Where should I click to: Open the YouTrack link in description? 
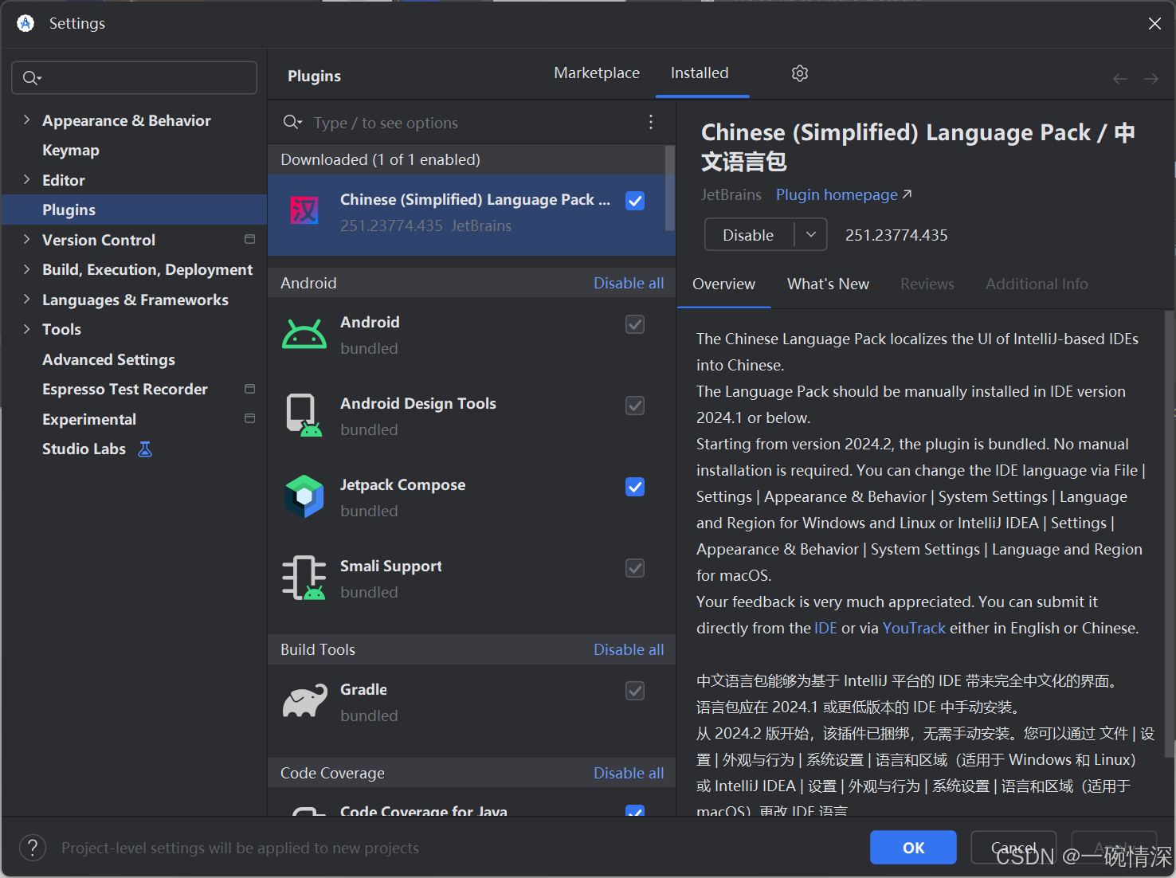pyautogui.click(x=914, y=629)
